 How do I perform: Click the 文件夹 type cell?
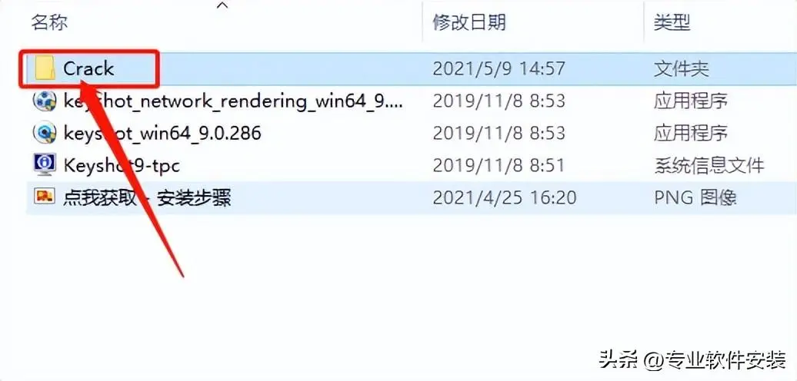681,68
